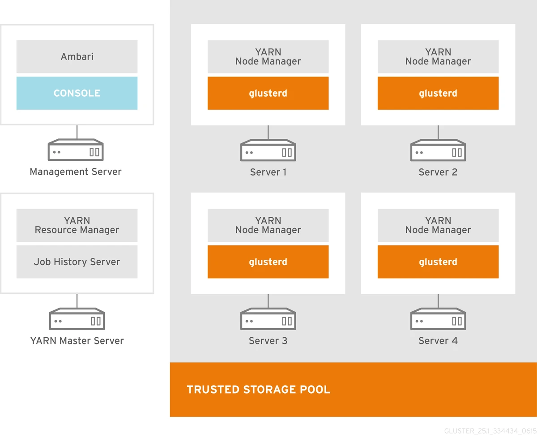This screenshot has height=438, width=537.
Task: Select the glusterd block above Server 3
Action: (268, 262)
